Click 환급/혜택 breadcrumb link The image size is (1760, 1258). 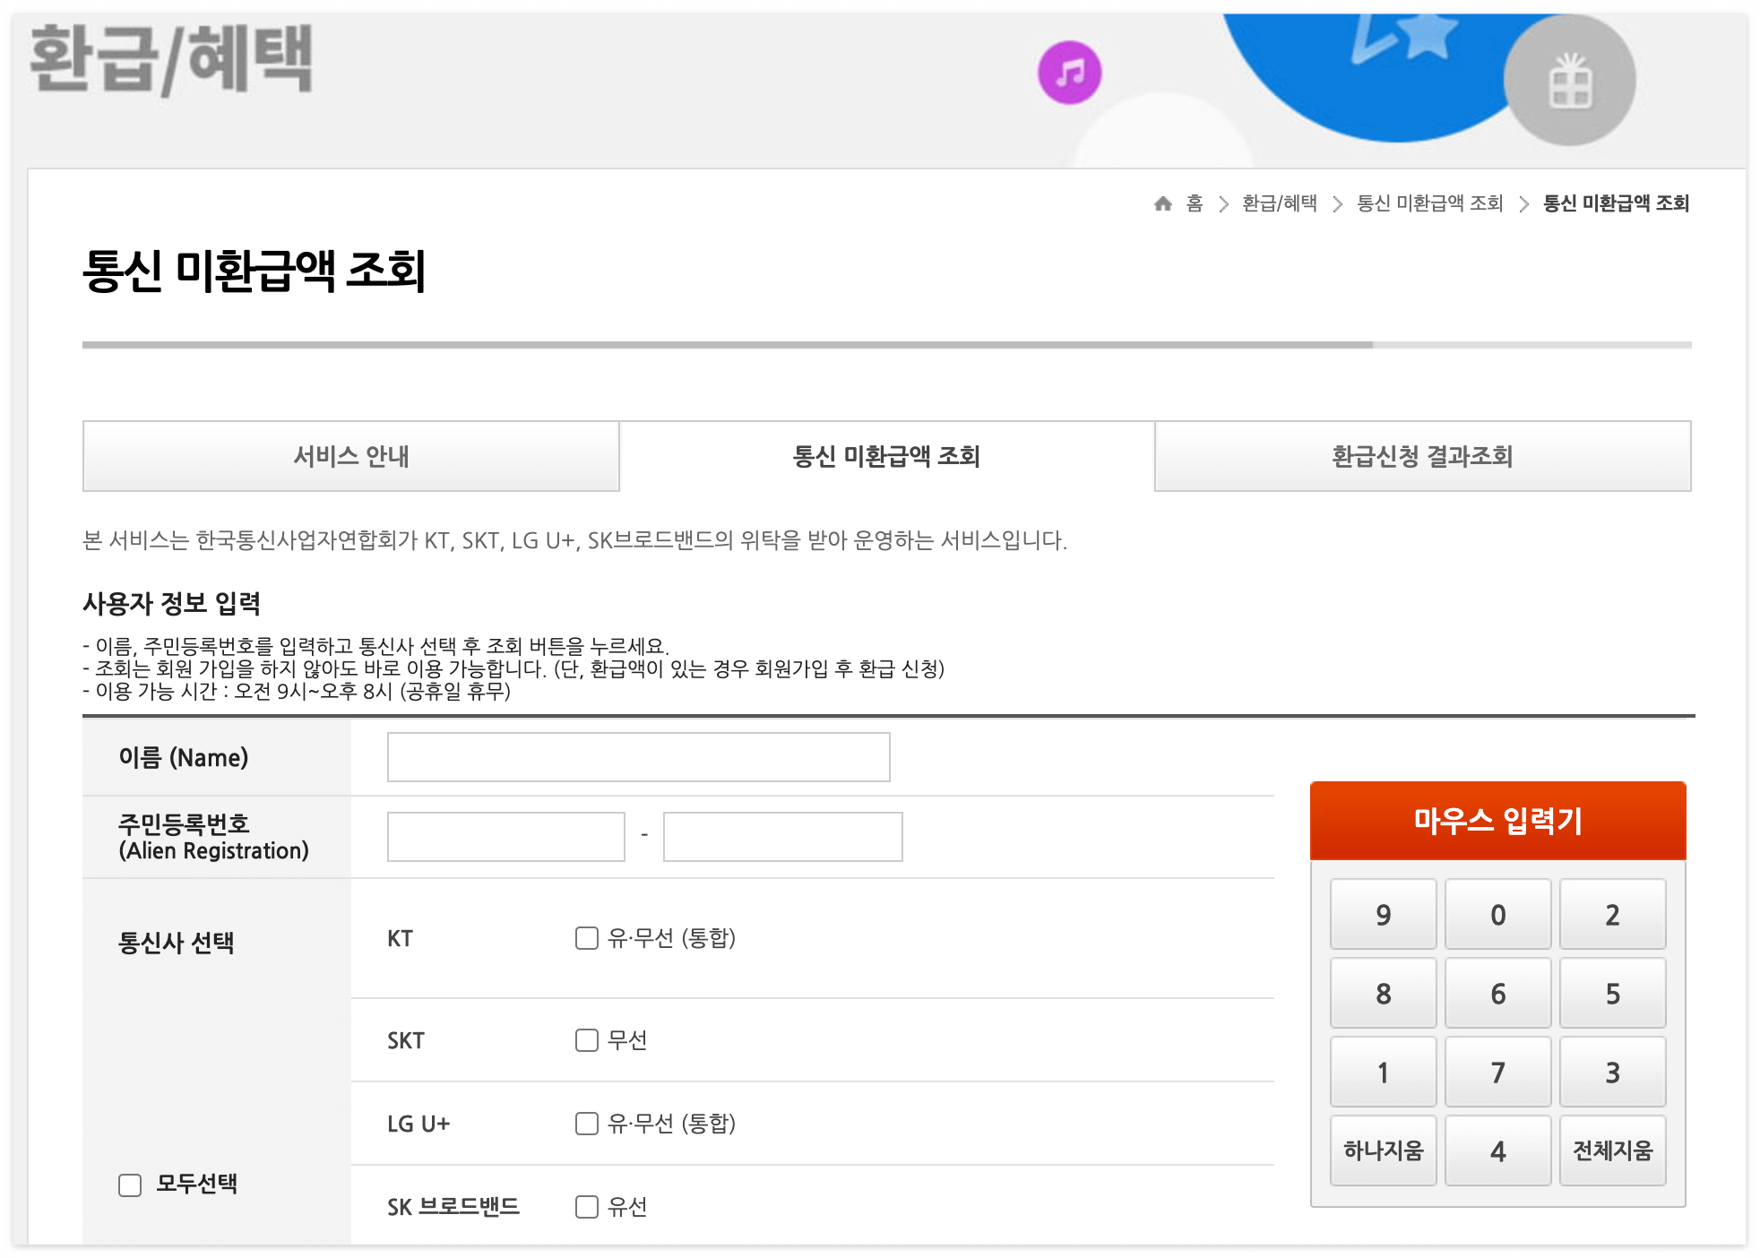(1279, 203)
